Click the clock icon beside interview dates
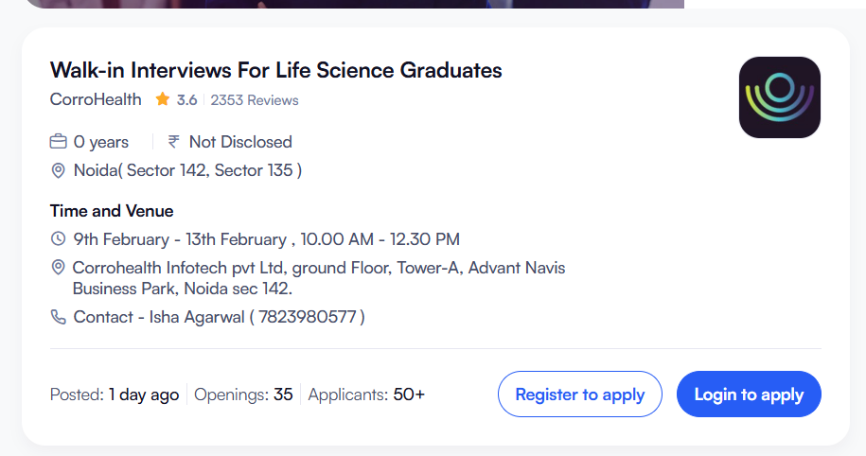This screenshot has height=456, width=866. coord(59,239)
